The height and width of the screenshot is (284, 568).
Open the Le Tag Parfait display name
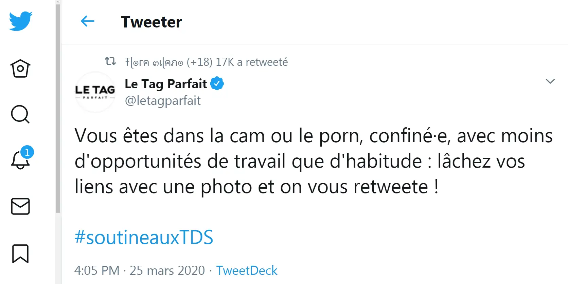[166, 84]
